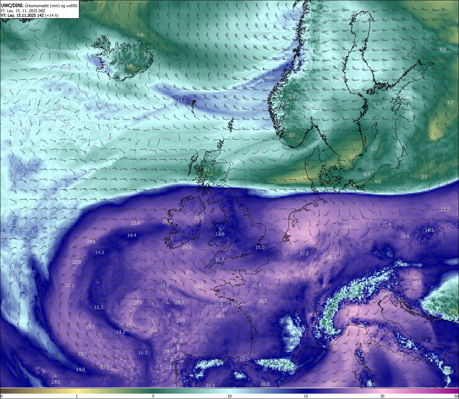
Task: Click the colorbar tick label 10
Action: (229, 396)
